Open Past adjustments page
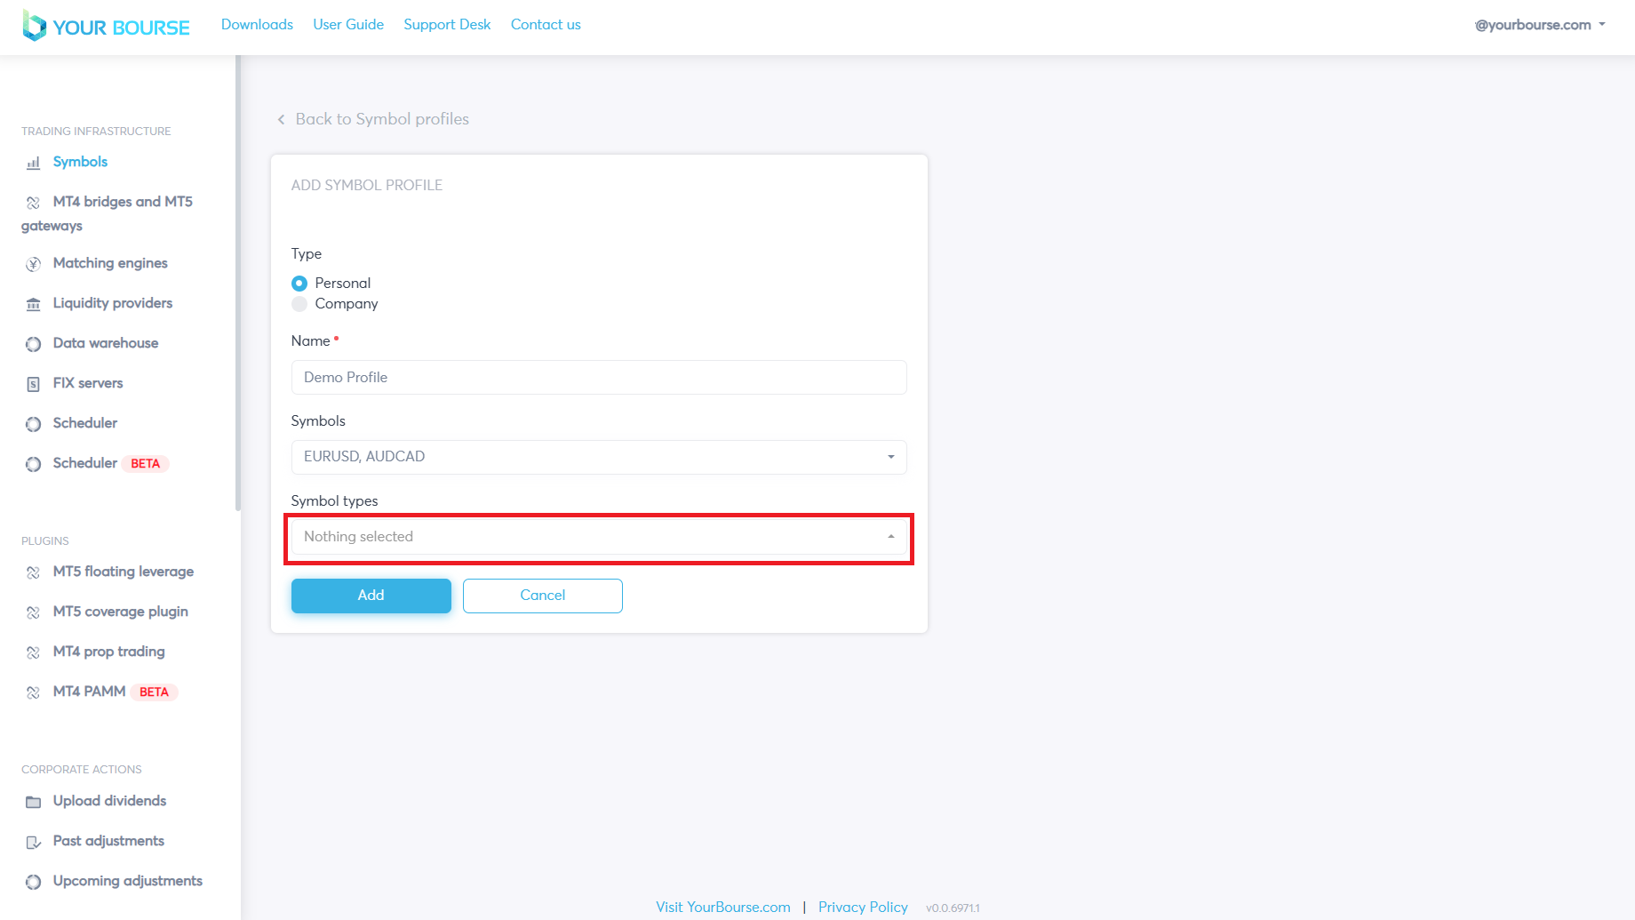The height and width of the screenshot is (920, 1635). (x=108, y=841)
